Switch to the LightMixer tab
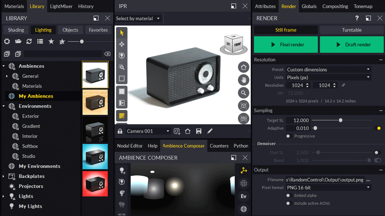This screenshot has width=385, height=216. point(61,6)
